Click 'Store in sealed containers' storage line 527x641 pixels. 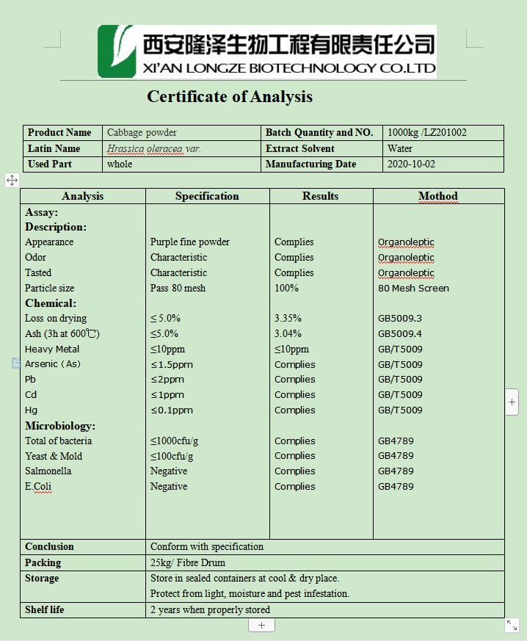(244, 578)
